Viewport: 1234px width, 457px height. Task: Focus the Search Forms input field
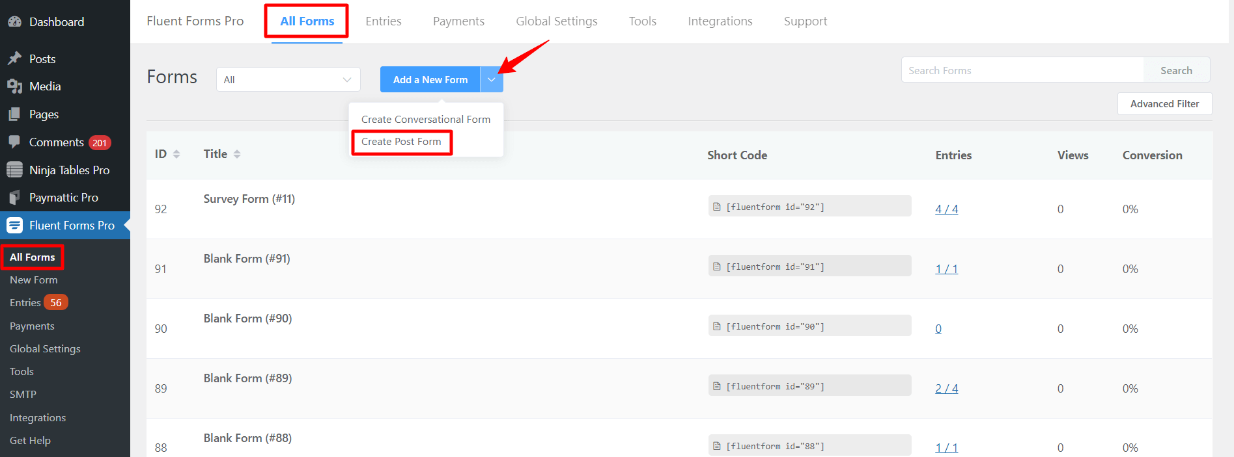pyautogui.click(x=1022, y=70)
